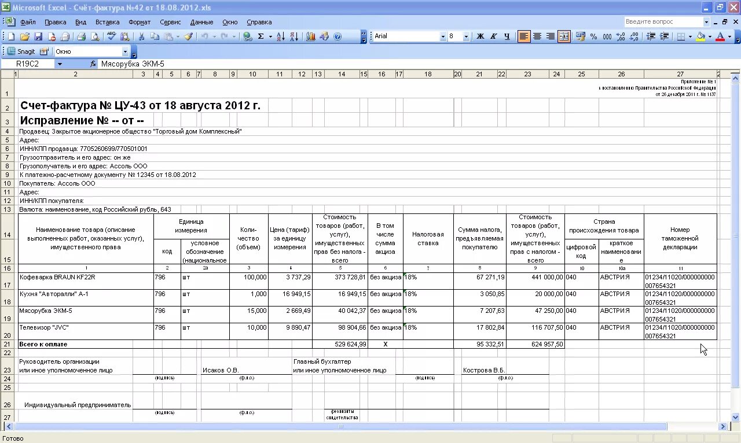741x443 pixels.
Task: Click the fx insert function button
Action: coord(93,64)
